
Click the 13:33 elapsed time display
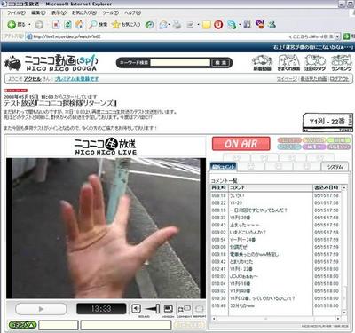(x=101, y=309)
